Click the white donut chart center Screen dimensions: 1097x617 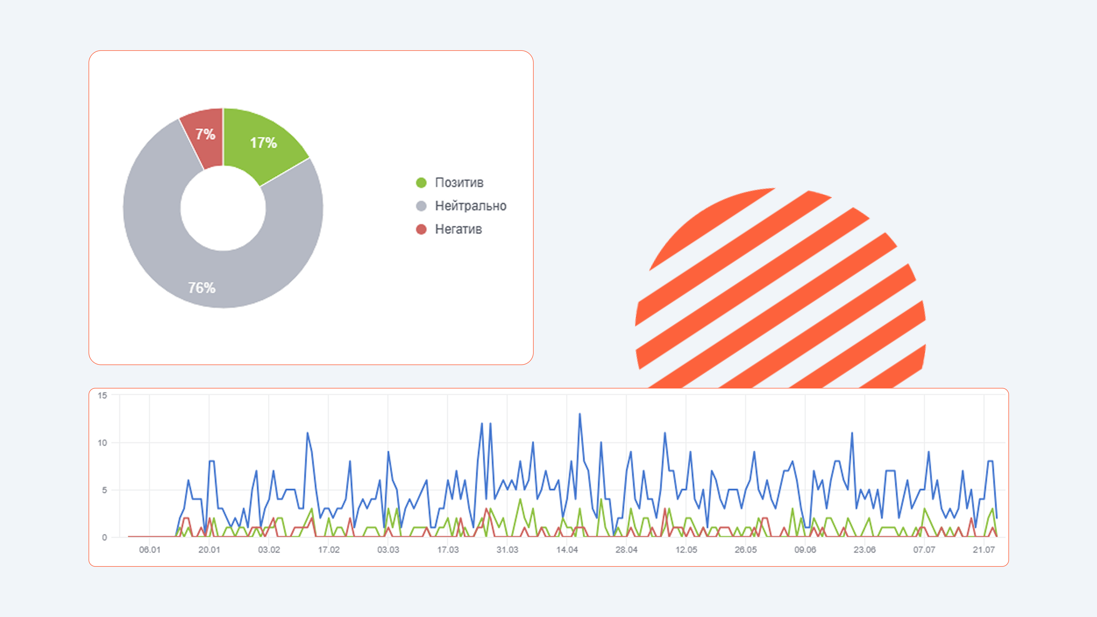click(x=223, y=208)
